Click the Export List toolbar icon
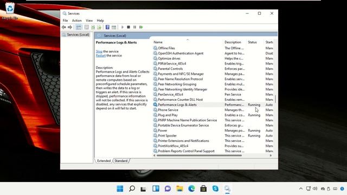The image size is (347, 195). (99, 27)
